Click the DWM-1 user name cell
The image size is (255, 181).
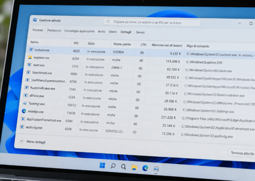click(117, 67)
